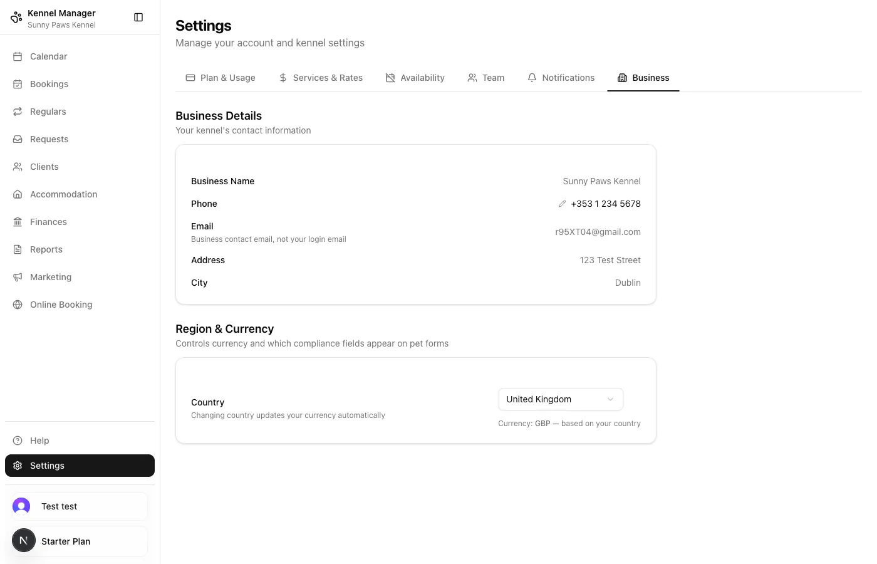Toggle the sidebar collapse icon
The image size is (877, 564).
[138, 17]
